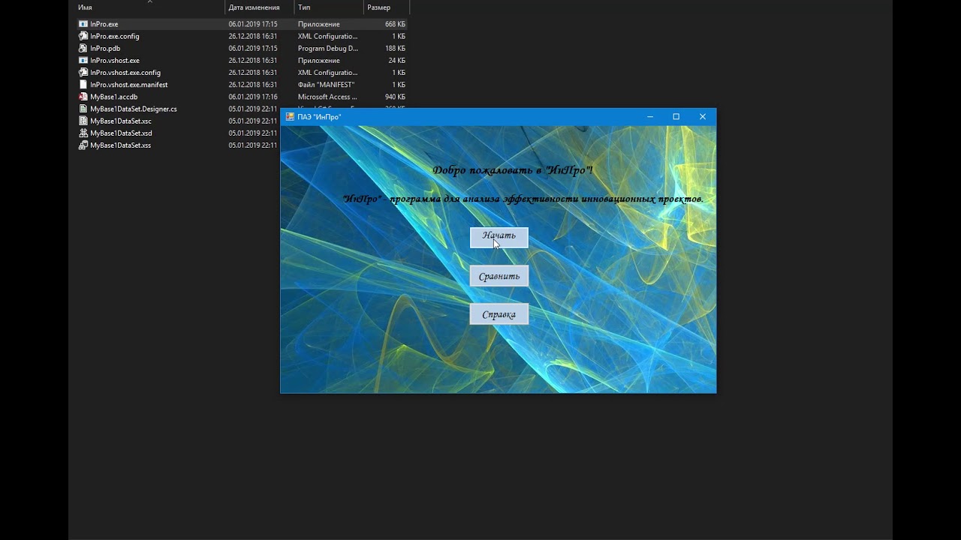Select InPro.vshost.exe file icon
The width and height of the screenshot is (961, 540).
tap(83, 60)
